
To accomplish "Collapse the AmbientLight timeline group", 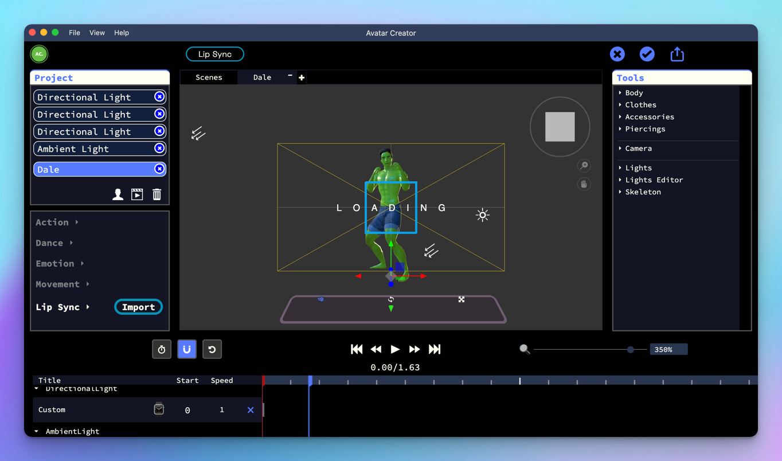I will [x=37, y=431].
